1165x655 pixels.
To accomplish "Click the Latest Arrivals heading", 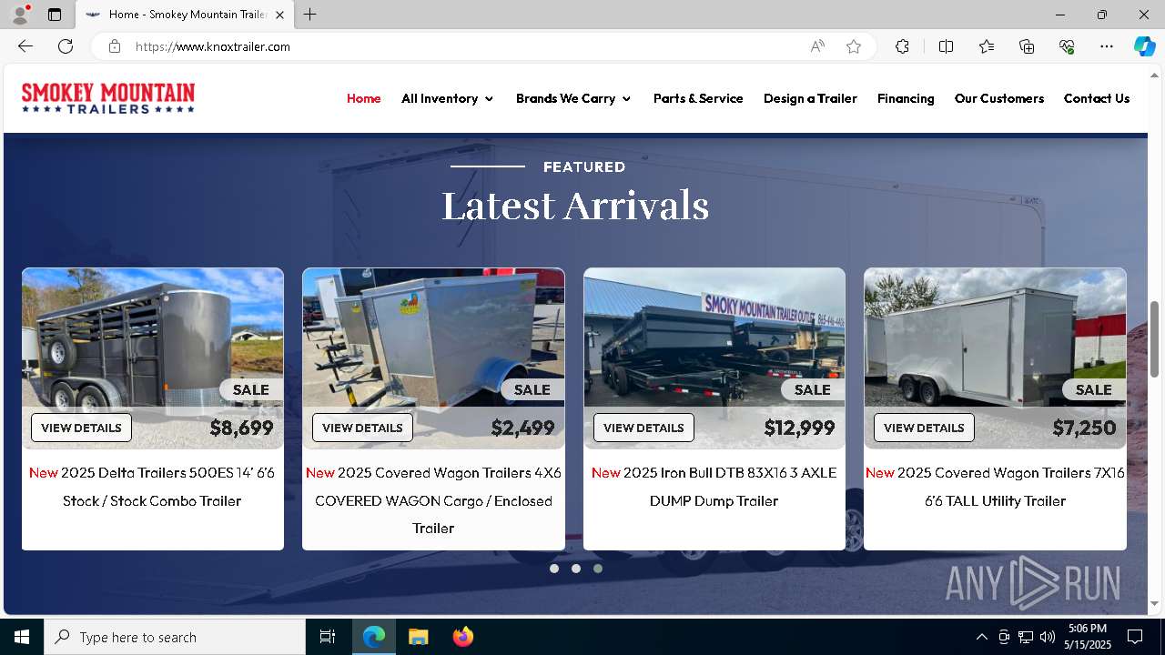I will click(x=575, y=206).
